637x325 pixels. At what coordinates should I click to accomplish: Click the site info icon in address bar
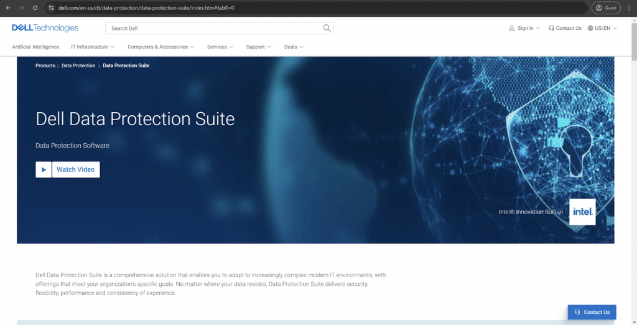[52, 7]
